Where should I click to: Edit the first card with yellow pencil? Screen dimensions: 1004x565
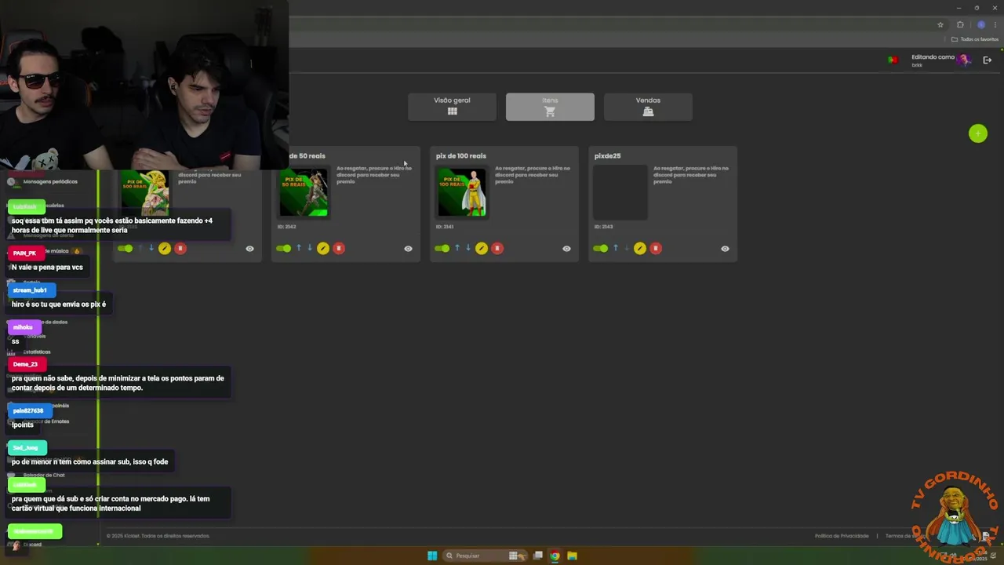164,248
